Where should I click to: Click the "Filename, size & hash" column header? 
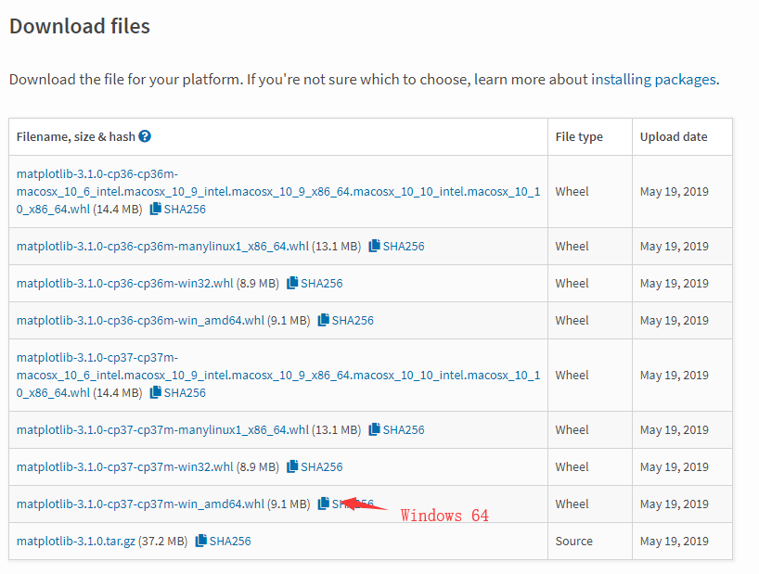point(76,137)
